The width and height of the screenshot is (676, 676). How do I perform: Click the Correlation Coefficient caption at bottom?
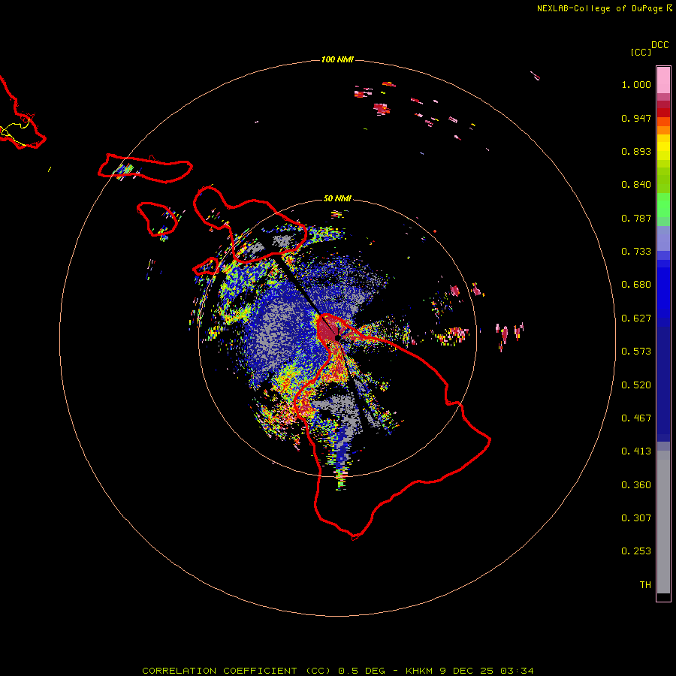point(337,671)
